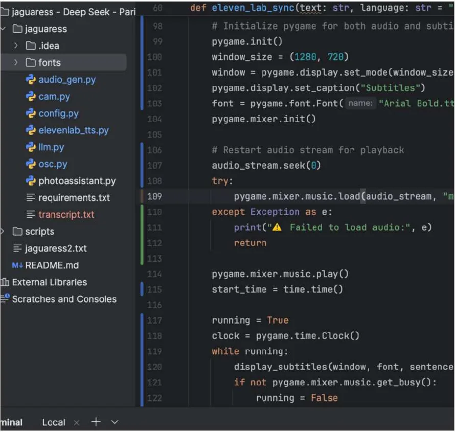Select requirements.txt in the tree
Viewport: 455px width, 432px height.
[74, 198]
